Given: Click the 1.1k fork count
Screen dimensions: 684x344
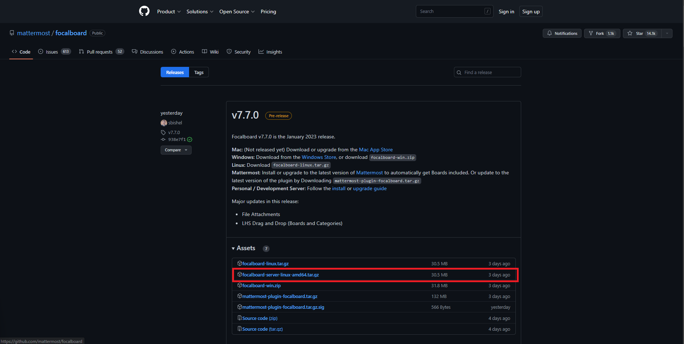Looking at the screenshot, I should pos(611,33).
